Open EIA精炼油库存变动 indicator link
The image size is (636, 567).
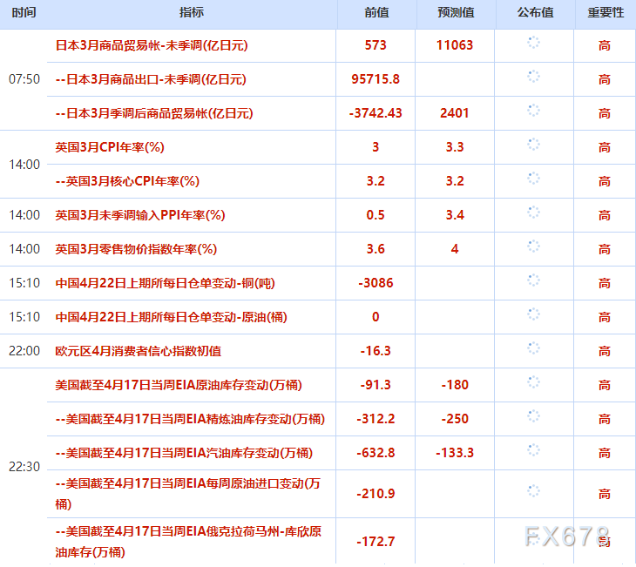click(x=189, y=419)
